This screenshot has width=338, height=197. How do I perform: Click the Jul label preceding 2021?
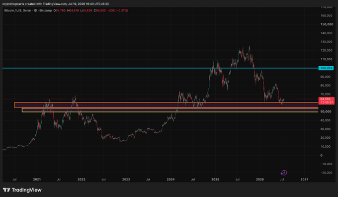(14, 179)
